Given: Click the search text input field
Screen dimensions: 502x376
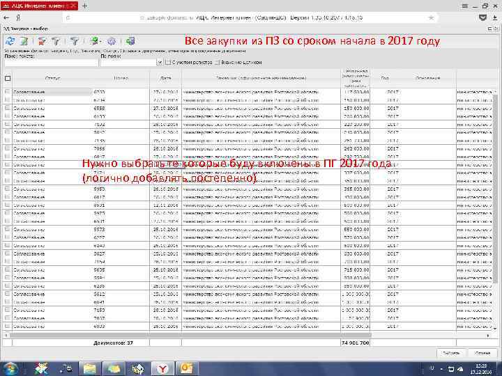Looking at the screenshot, I should (x=51, y=63).
